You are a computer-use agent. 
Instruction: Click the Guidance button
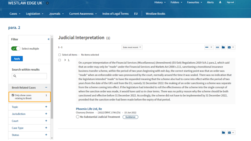pyautogui.click(x=130, y=117)
